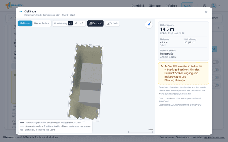Click the Bergstraße street name

pyautogui.click(x=167, y=54)
